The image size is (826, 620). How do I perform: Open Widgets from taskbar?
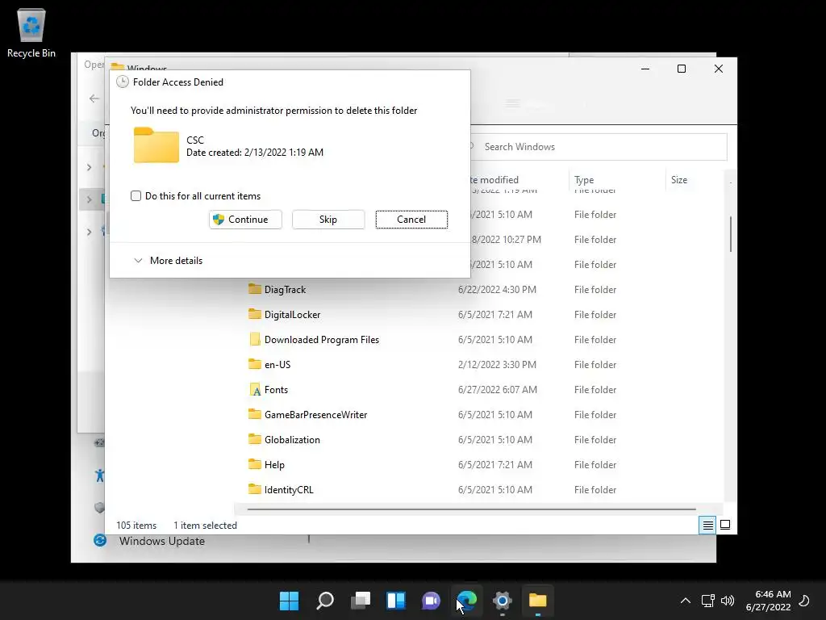point(395,601)
